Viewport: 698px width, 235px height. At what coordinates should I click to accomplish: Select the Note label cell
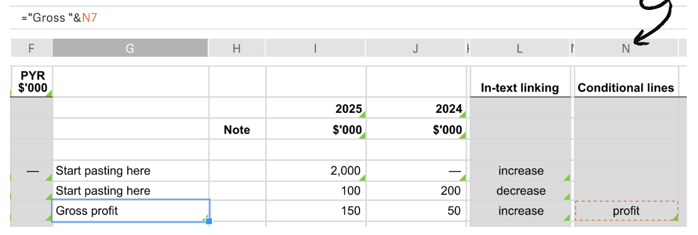click(x=237, y=130)
